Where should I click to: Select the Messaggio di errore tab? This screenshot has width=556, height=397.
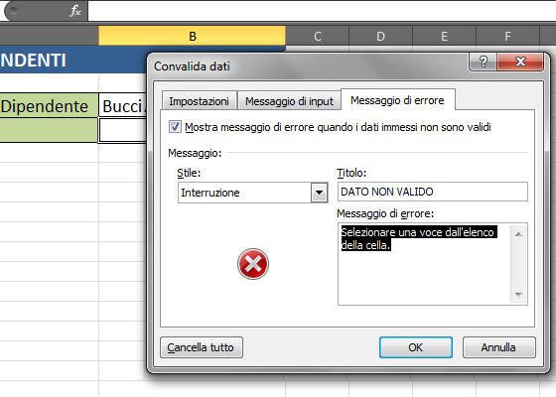(397, 100)
